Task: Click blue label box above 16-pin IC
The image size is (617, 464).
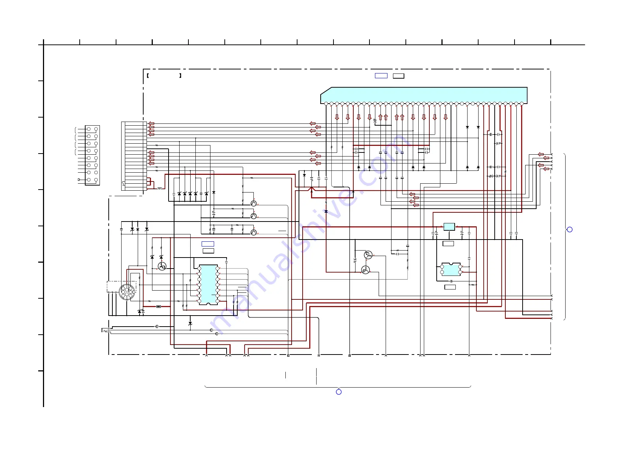Action: 208,244
